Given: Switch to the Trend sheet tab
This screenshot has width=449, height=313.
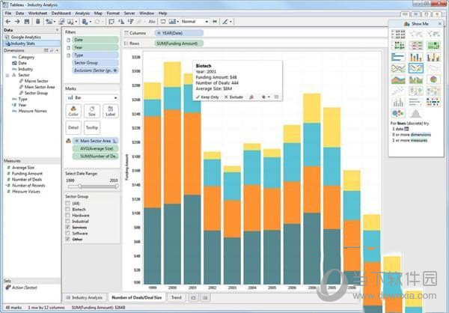Looking at the screenshot, I should tap(177, 297).
